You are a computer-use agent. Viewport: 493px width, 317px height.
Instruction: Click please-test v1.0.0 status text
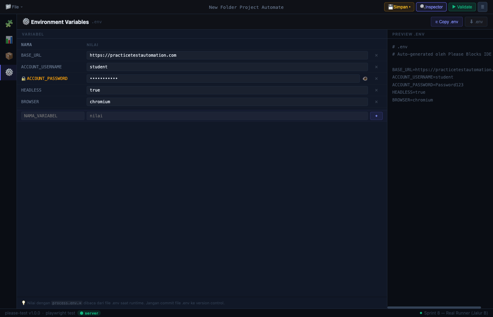[x=23, y=313]
